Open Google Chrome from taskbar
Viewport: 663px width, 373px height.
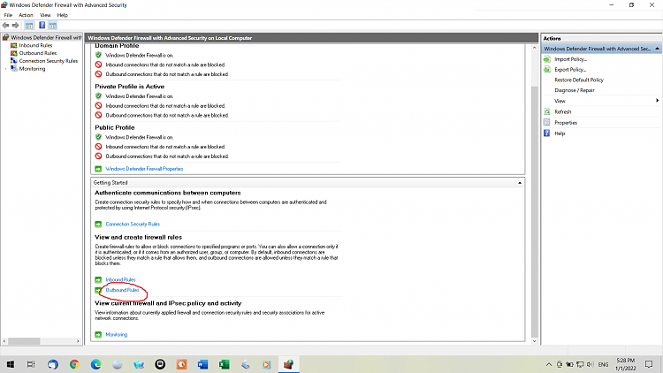(x=74, y=364)
